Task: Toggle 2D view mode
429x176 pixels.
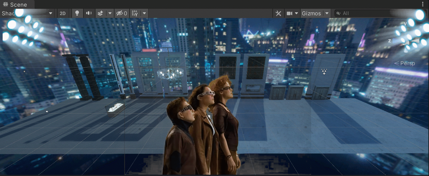Action: coord(63,13)
